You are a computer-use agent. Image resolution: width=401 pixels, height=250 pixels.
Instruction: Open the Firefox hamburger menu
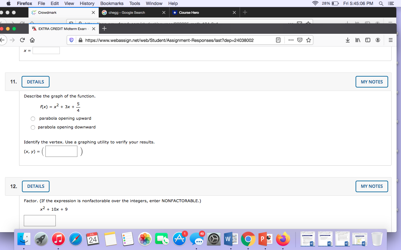pyautogui.click(x=390, y=40)
